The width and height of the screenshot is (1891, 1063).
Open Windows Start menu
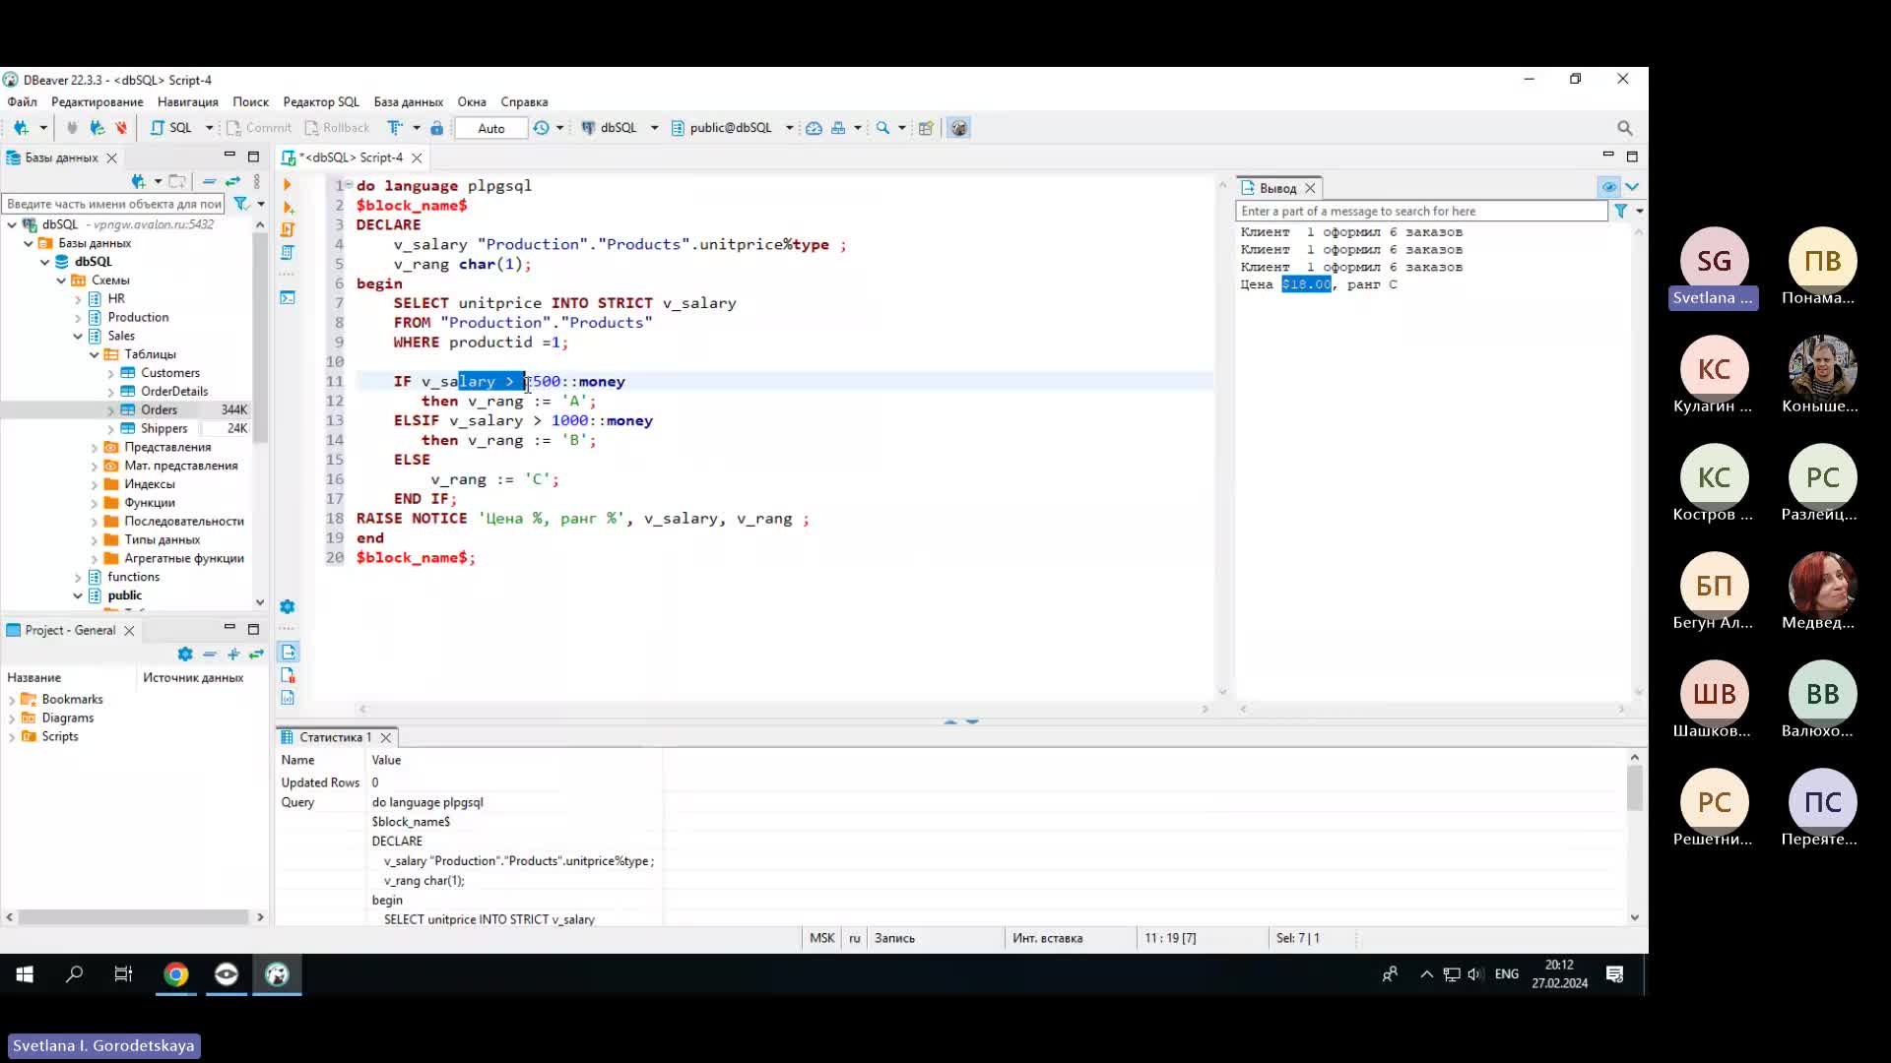25,974
